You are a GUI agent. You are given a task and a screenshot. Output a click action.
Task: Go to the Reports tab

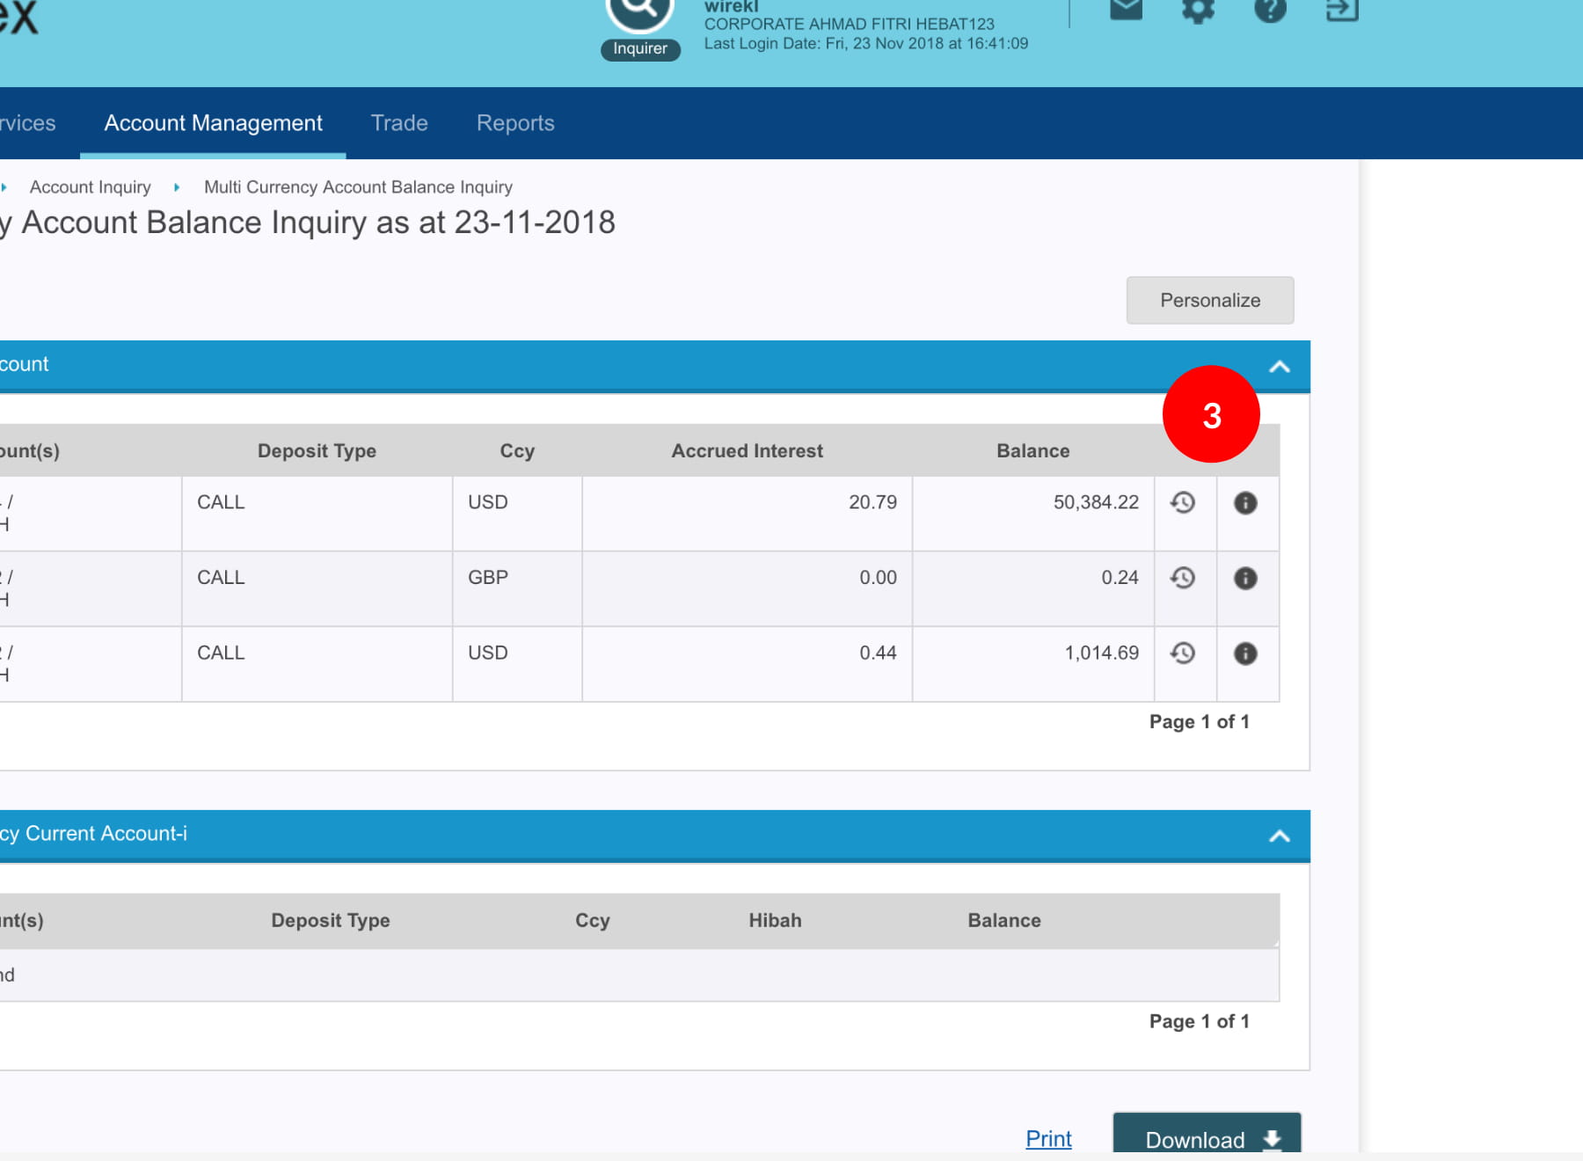pyautogui.click(x=515, y=123)
